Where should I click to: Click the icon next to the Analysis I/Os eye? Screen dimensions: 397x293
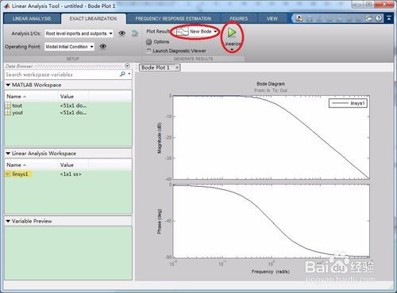[135, 33]
